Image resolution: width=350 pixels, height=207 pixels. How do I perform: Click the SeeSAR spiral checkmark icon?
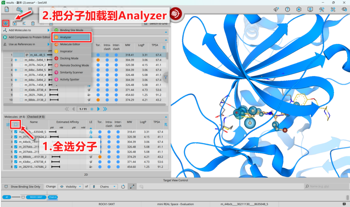pos(19,9)
